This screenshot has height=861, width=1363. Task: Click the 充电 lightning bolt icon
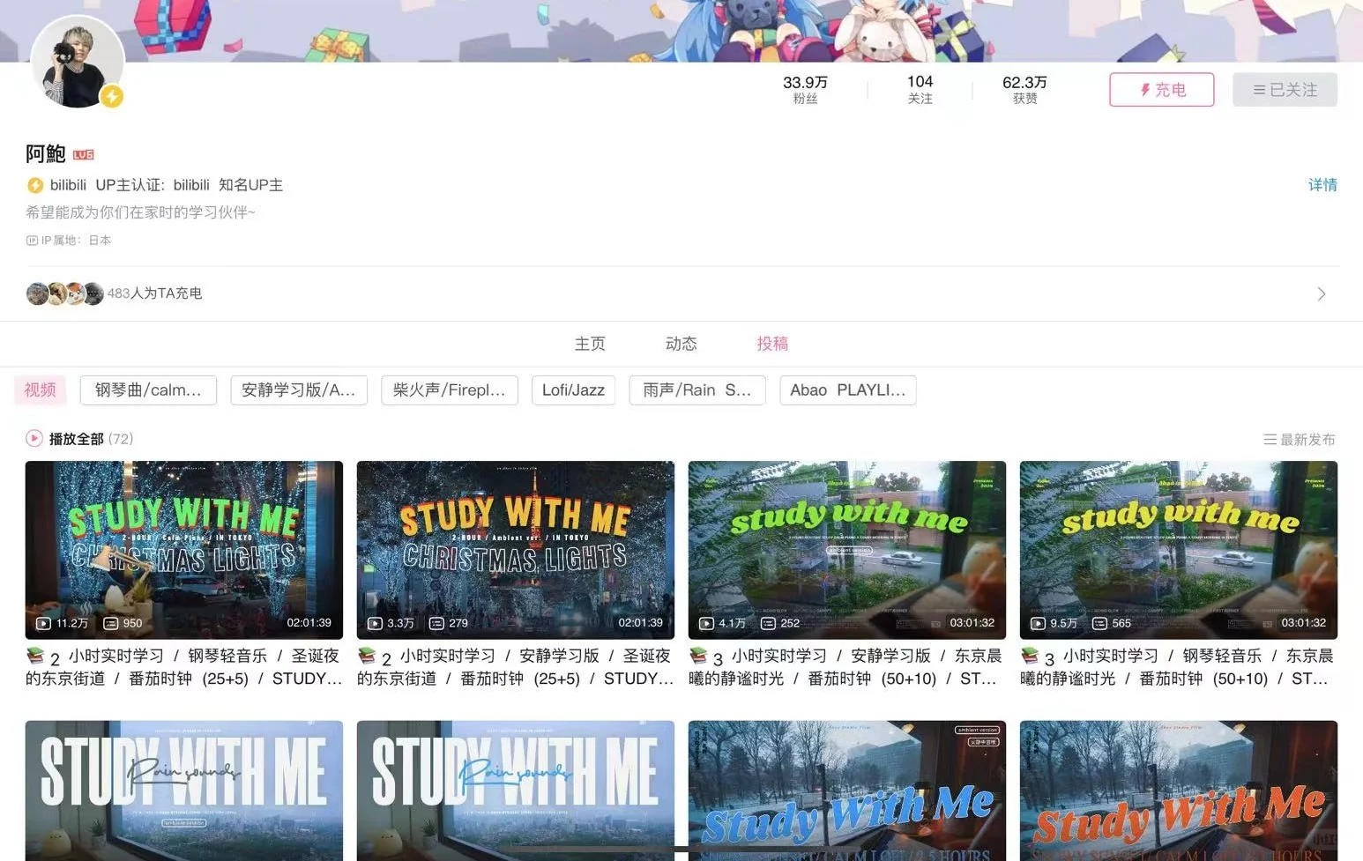pos(1143,89)
